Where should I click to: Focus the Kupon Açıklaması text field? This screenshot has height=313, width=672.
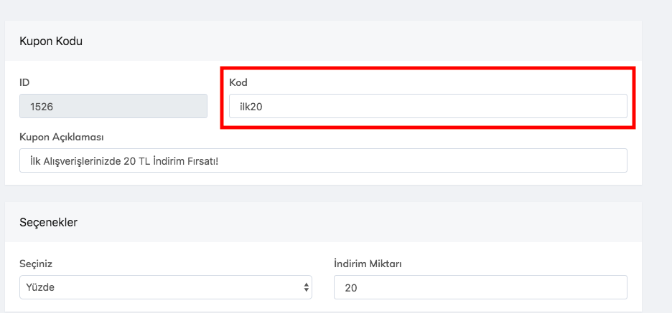[x=323, y=160]
